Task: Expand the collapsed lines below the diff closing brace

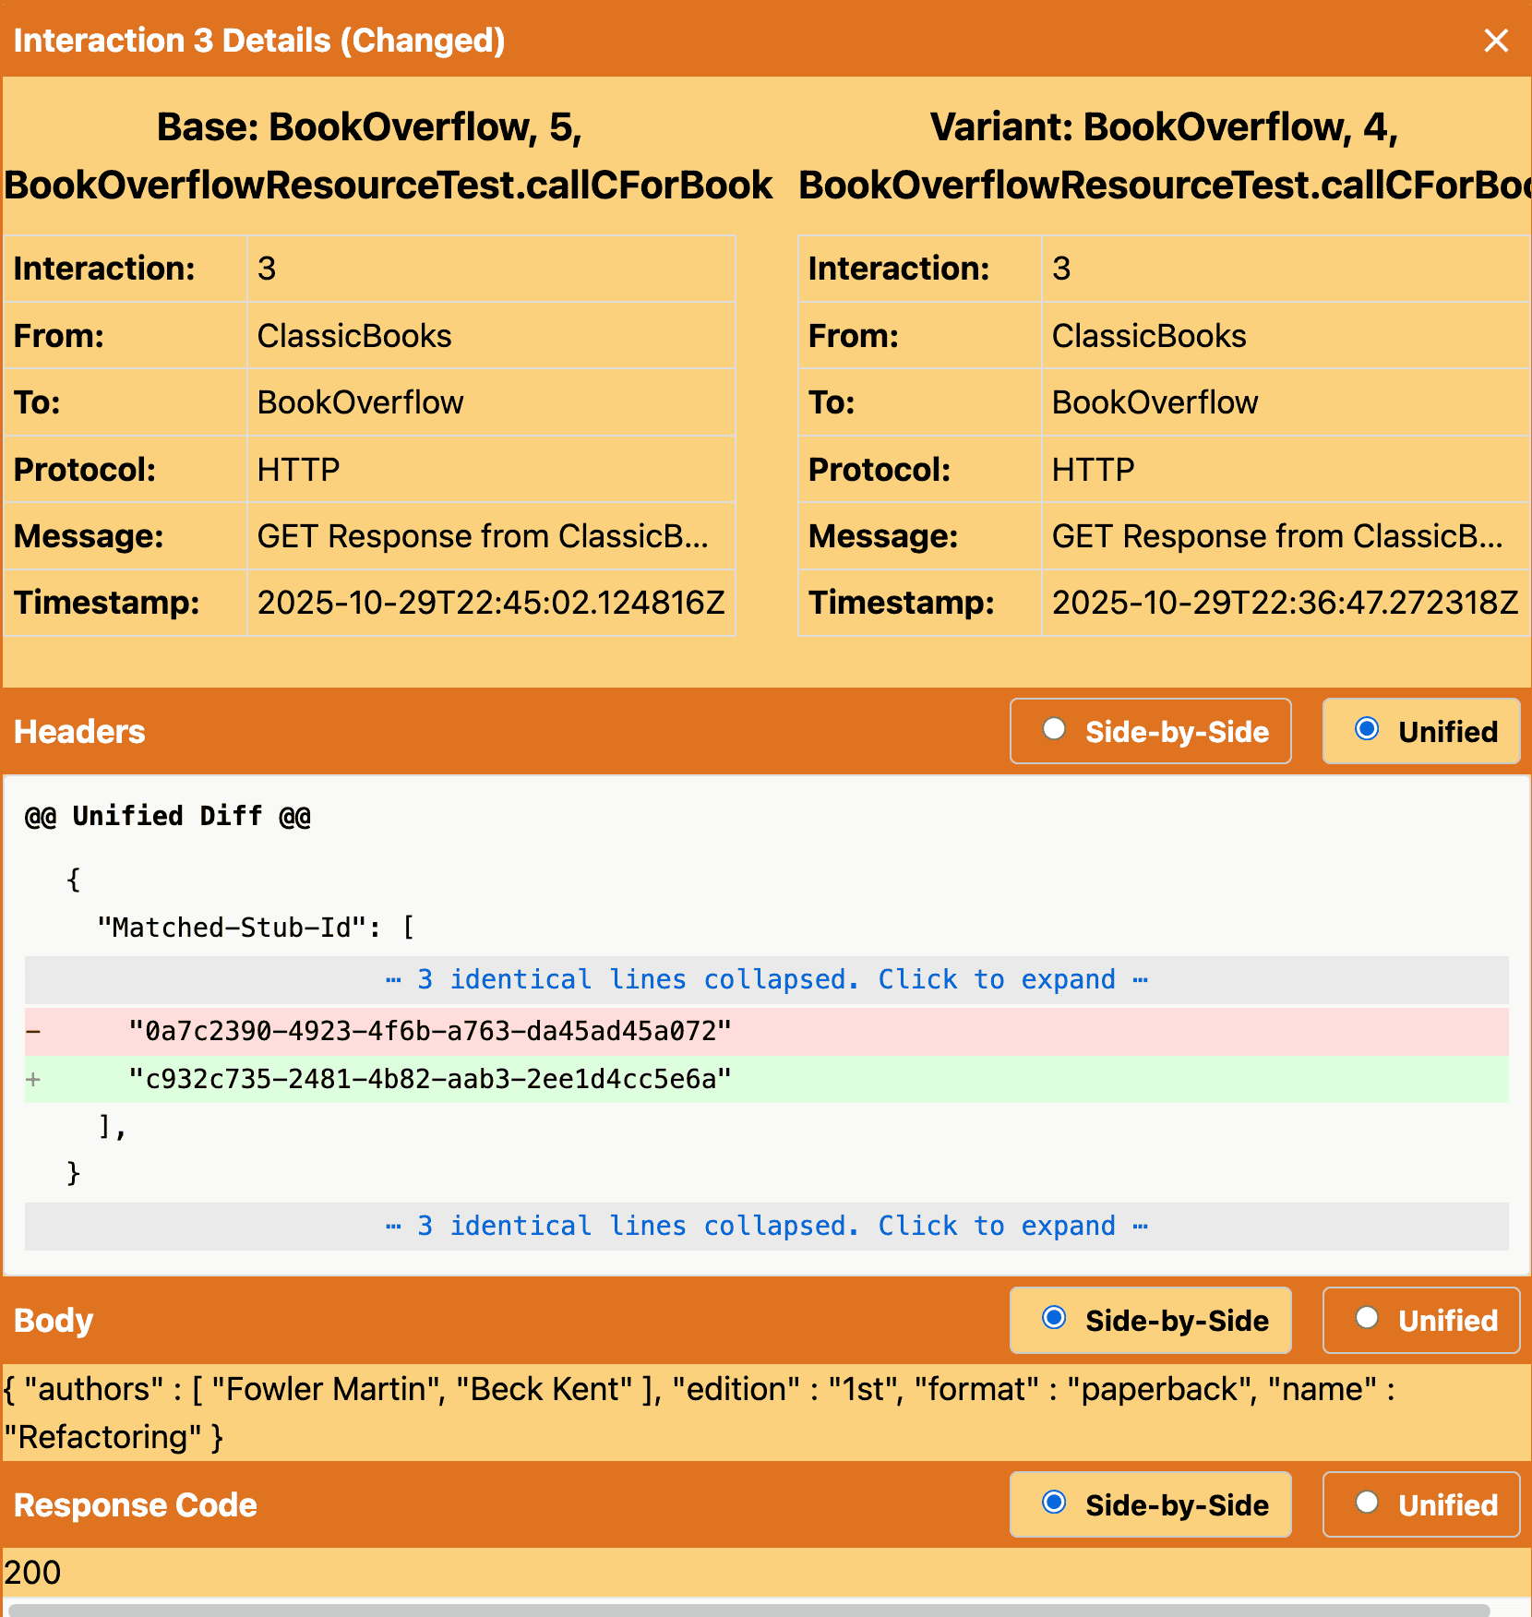Action: (766, 1225)
